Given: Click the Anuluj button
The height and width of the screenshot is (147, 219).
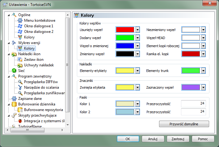Looking at the screenshot, I should point(153,139).
